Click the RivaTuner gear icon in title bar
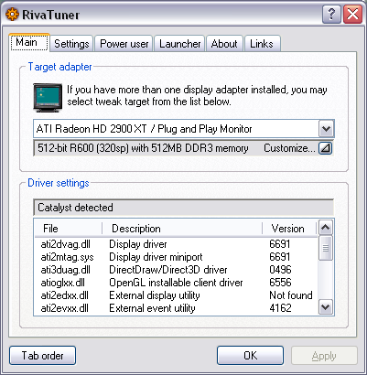The width and height of the screenshot is (367, 375). click(x=12, y=15)
